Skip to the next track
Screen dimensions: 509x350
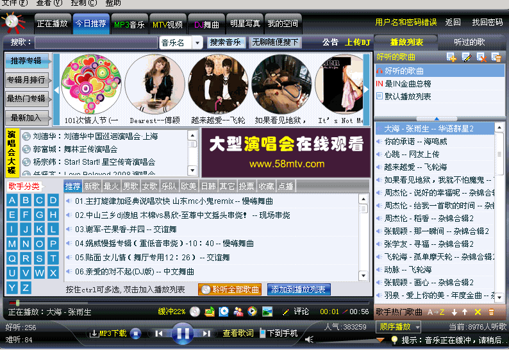206,333
